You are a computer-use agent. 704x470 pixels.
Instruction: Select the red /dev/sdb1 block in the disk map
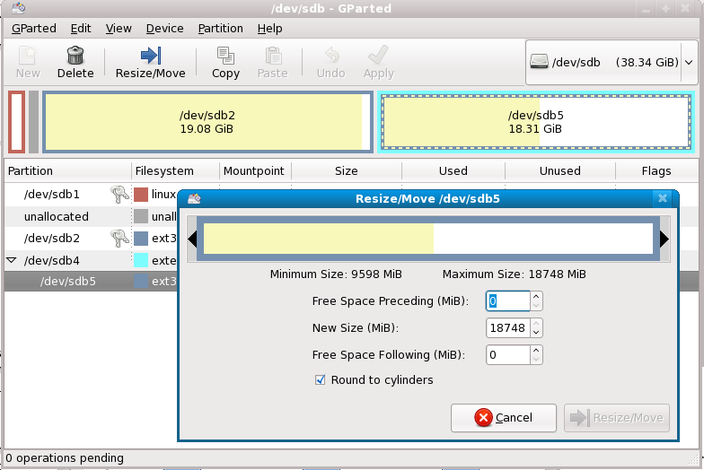tap(16, 122)
